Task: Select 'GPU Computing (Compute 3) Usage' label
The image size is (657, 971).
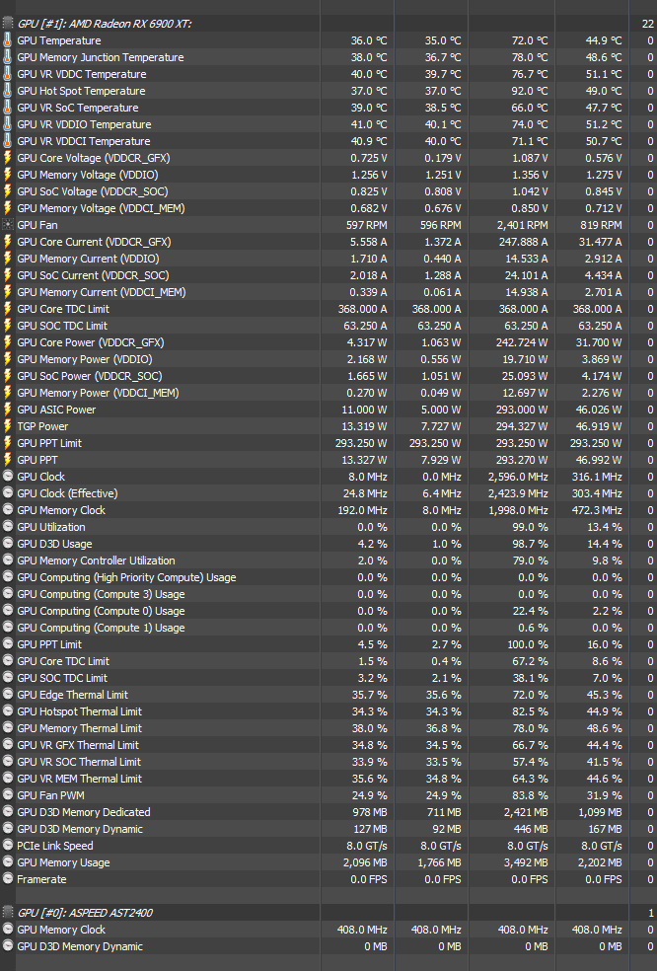Action: [x=101, y=594]
